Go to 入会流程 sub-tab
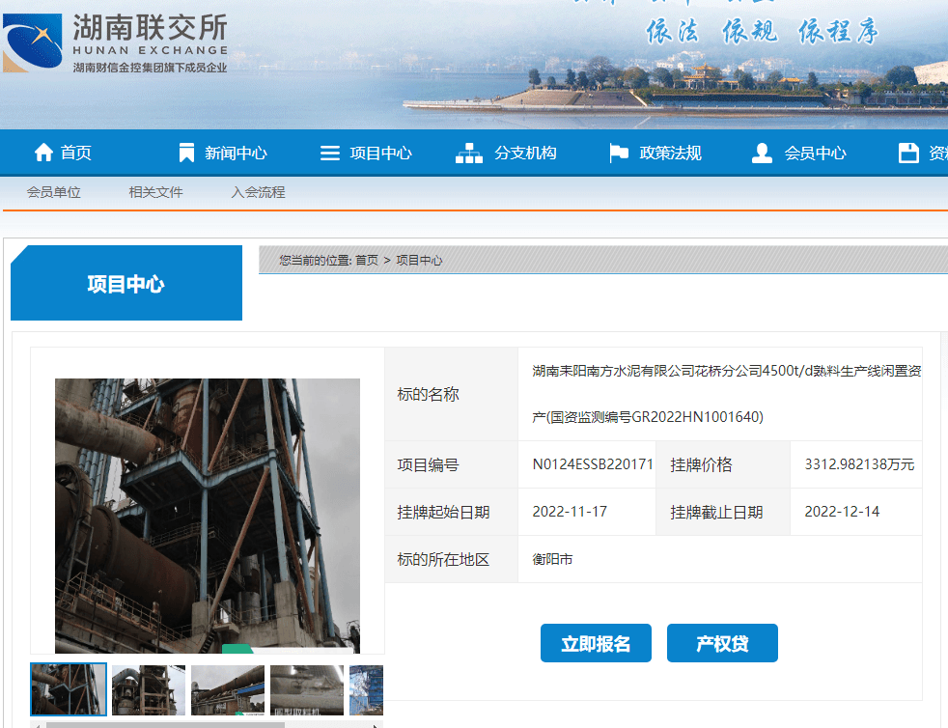This screenshot has width=948, height=728. 258,192
